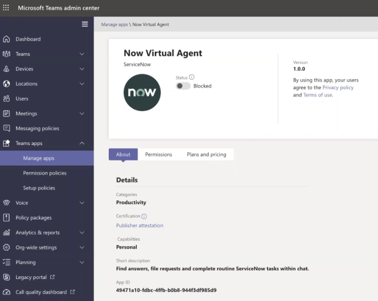Click the ServiceNow 'now' app logo
Screen dimensions: 378x301
click(142, 93)
